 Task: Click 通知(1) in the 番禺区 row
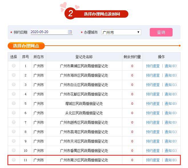click(x=171, y=151)
